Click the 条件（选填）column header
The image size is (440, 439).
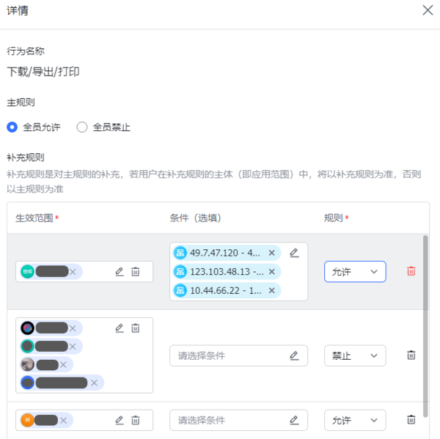tap(195, 218)
